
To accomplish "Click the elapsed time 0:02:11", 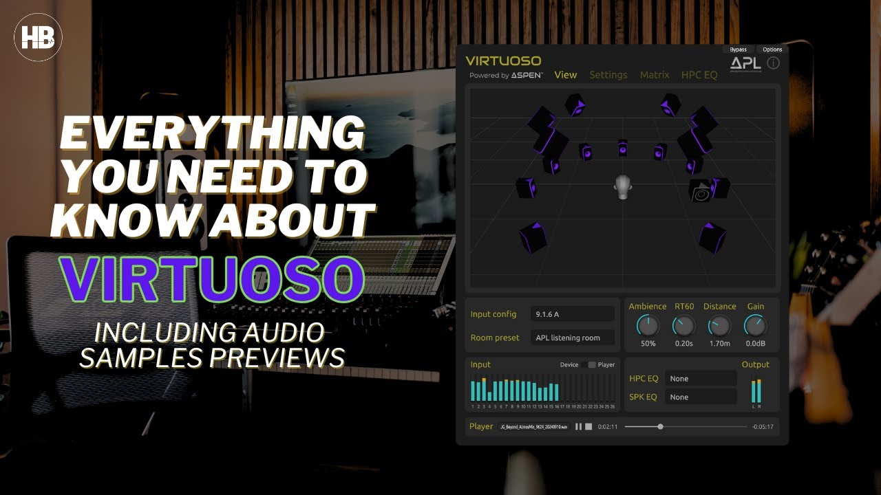I will pyautogui.click(x=608, y=427).
